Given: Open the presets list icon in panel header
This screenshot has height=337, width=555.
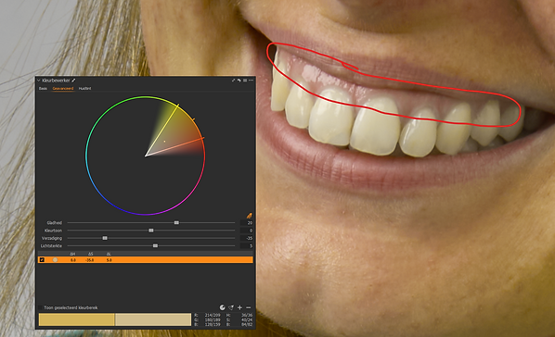Looking at the screenshot, I should (245, 81).
